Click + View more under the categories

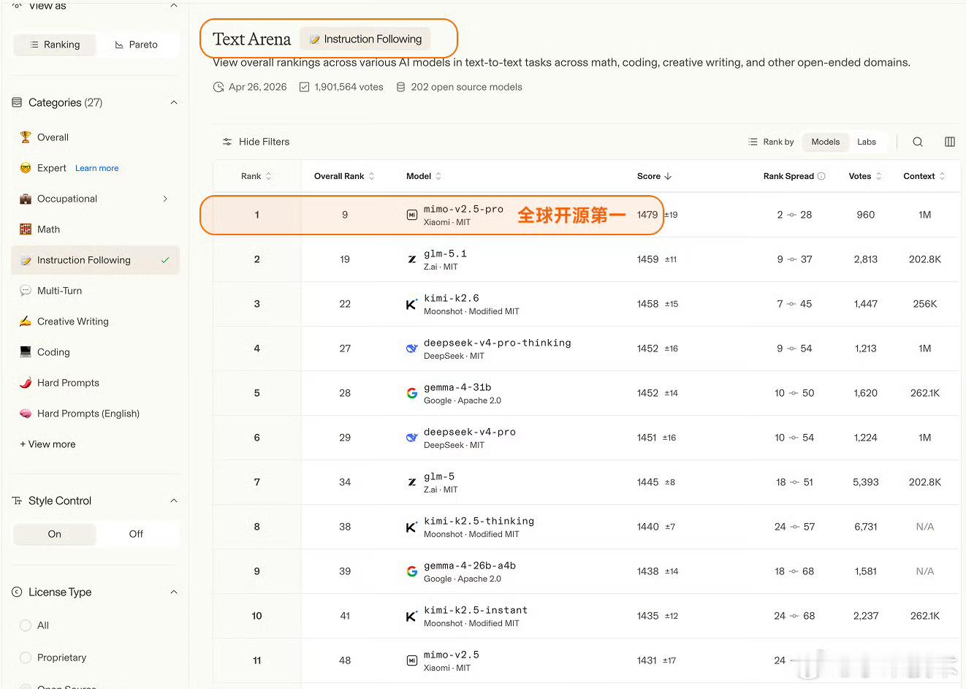click(47, 444)
